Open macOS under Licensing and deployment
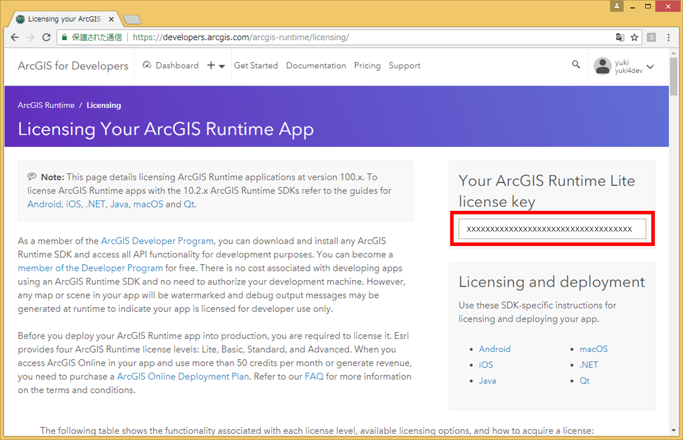683x440 pixels. click(593, 349)
